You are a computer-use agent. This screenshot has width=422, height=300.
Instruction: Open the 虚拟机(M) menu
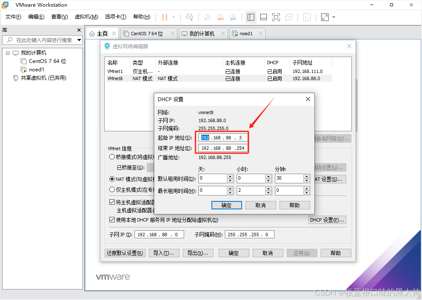[x=87, y=17]
